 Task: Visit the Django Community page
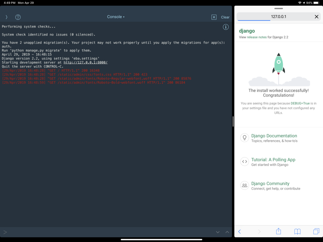pos(270,183)
